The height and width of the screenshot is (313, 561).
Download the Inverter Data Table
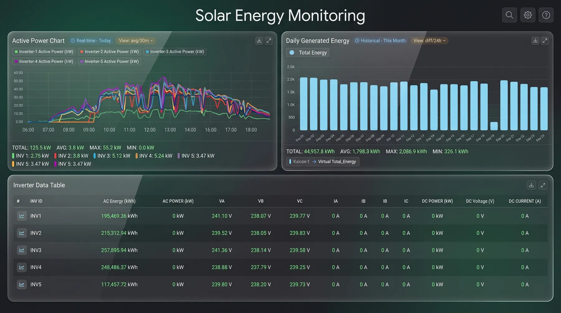click(x=531, y=185)
